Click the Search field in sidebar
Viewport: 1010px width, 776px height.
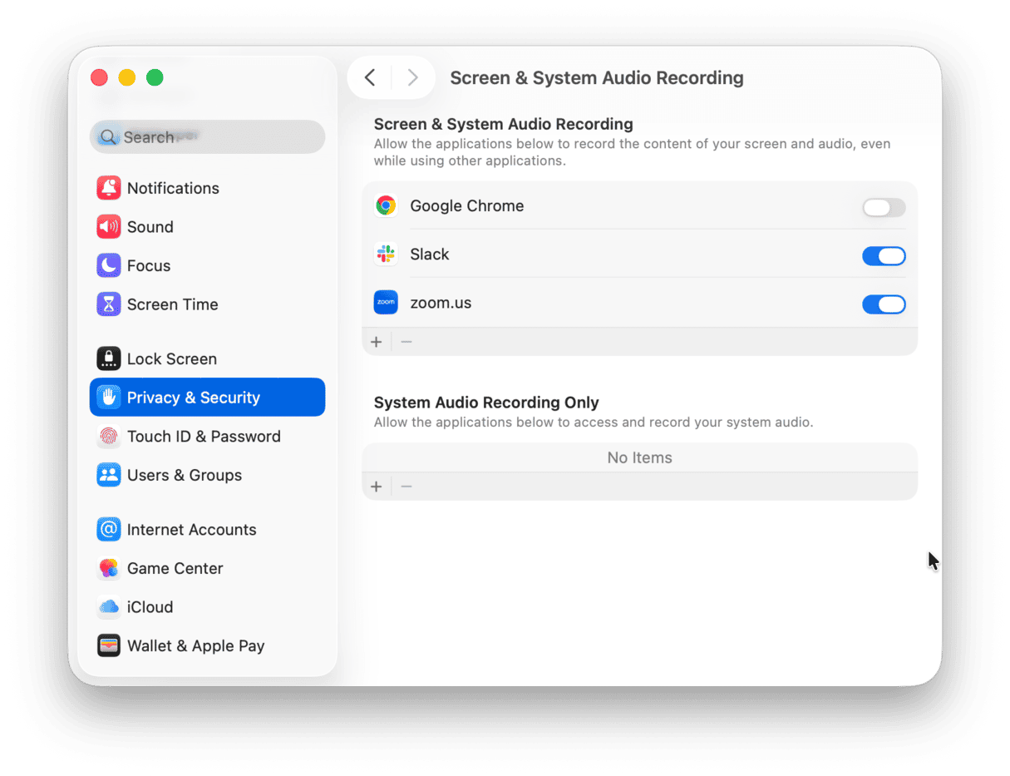[x=208, y=137]
